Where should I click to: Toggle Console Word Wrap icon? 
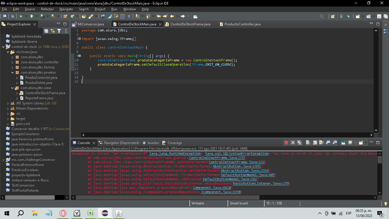tap(321, 143)
